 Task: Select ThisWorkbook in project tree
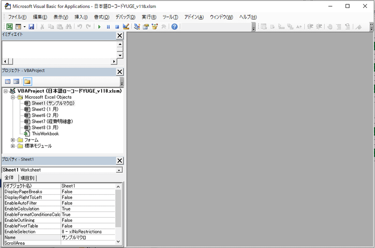point(45,134)
